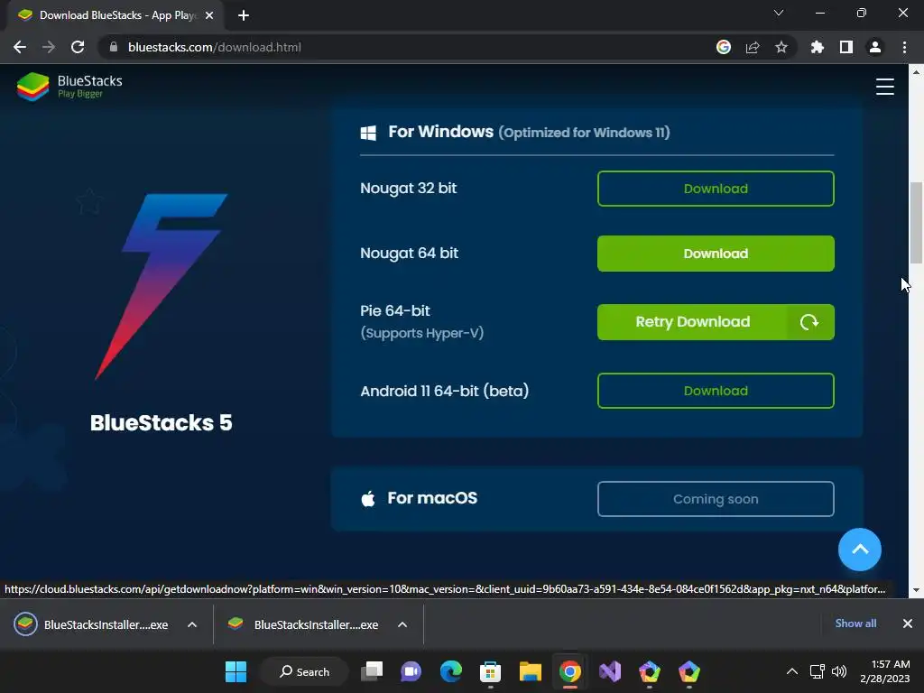Download the Nougat 64 bit version
The height and width of the screenshot is (693, 924).
pyautogui.click(x=716, y=254)
